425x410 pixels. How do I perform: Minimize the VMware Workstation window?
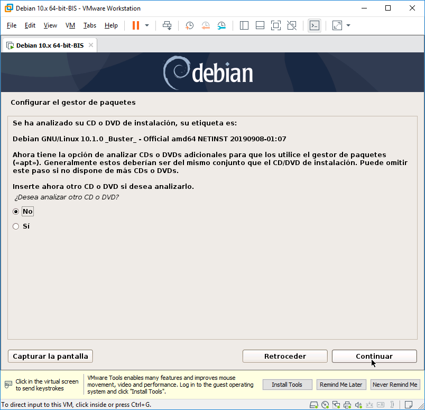click(x=364, y=8)
